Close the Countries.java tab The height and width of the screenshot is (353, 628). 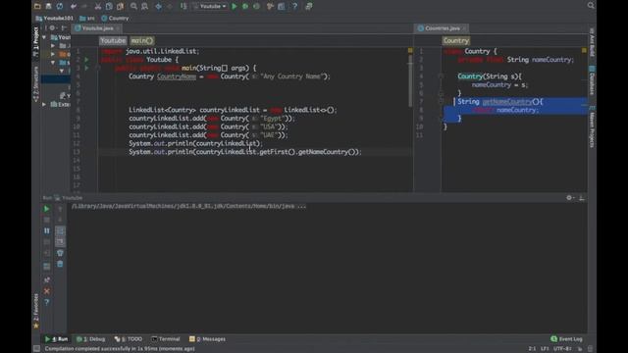tap(464, 28)
